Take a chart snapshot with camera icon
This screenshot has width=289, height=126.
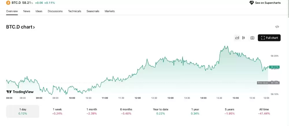pyautogui.click(x=252, y=38)
